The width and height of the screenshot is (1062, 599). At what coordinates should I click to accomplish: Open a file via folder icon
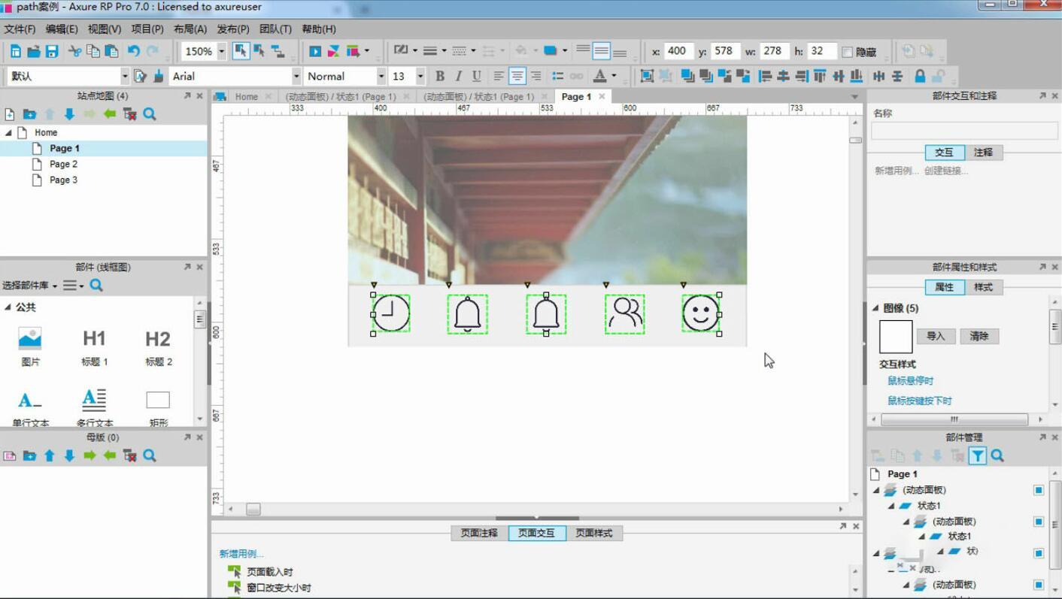click(x=33, y=51)
